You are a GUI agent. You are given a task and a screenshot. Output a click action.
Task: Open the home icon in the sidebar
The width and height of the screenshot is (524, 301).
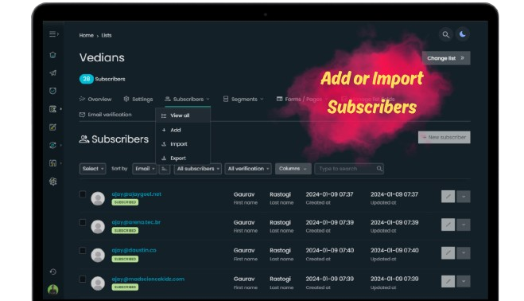coord(52,55)
